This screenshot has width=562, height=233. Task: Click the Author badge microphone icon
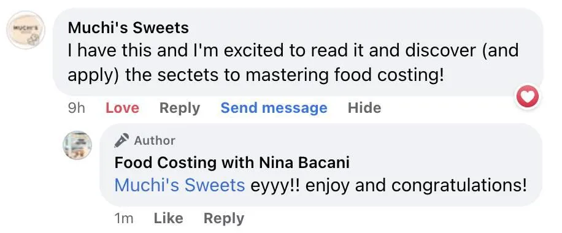121,140
